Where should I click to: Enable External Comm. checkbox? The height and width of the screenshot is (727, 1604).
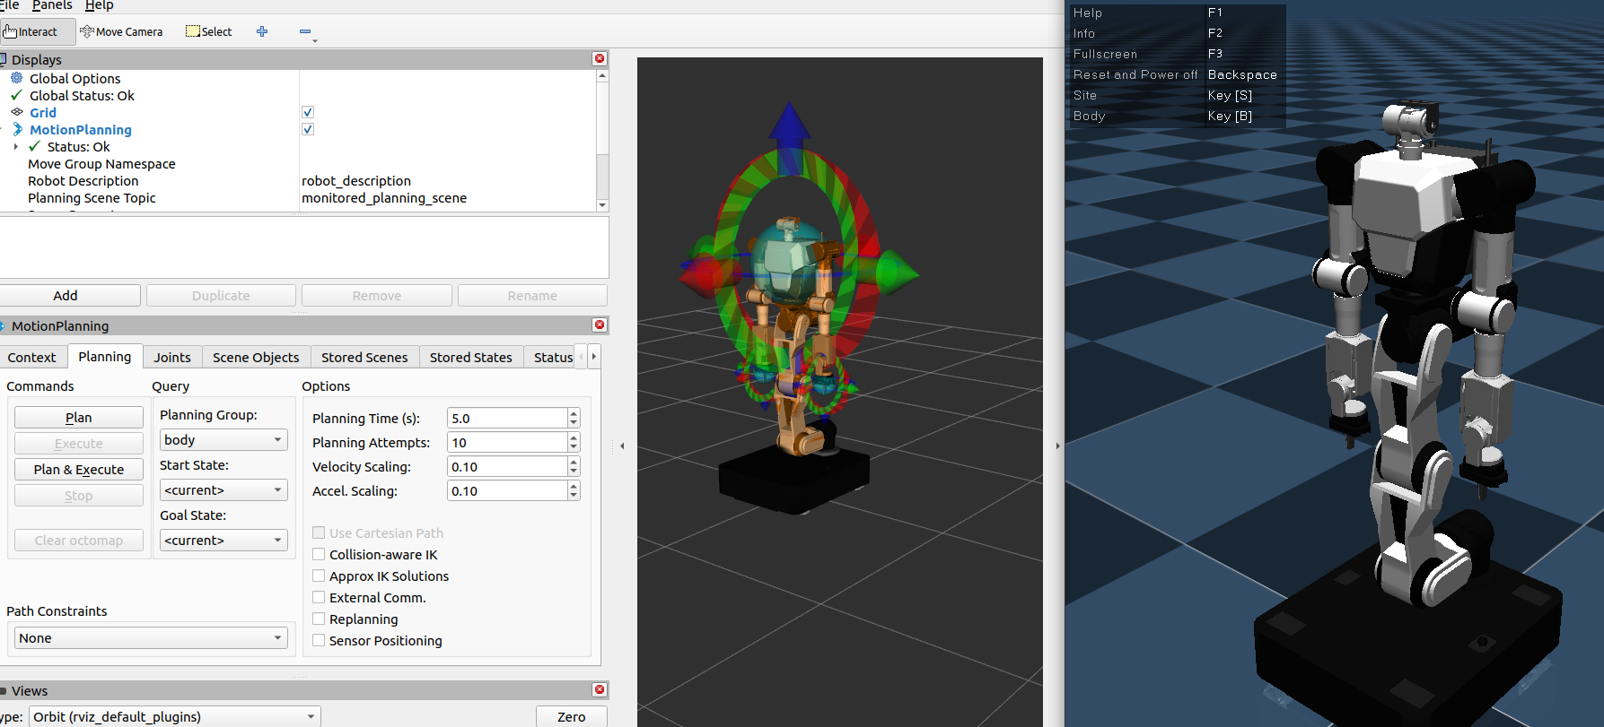[319, 597]
